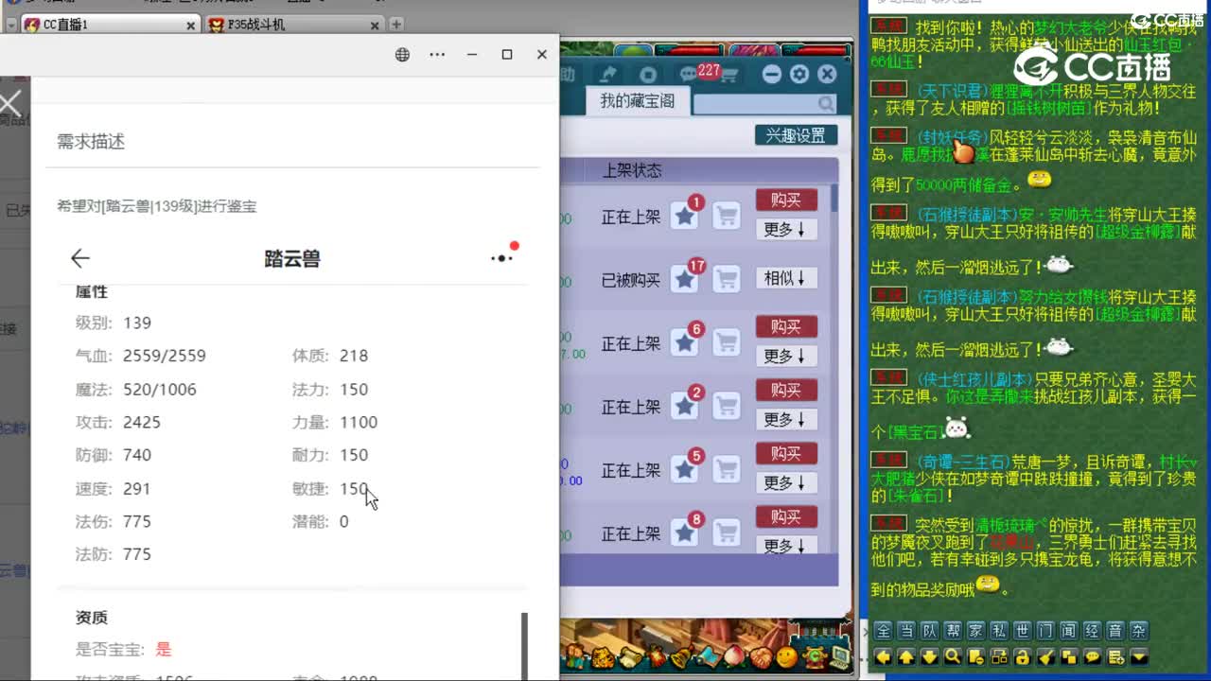The width and height of the screenshot is (1211, 681).
Task: Switch to the 我的藏宝阁 tab
Action: pos(637,101)
